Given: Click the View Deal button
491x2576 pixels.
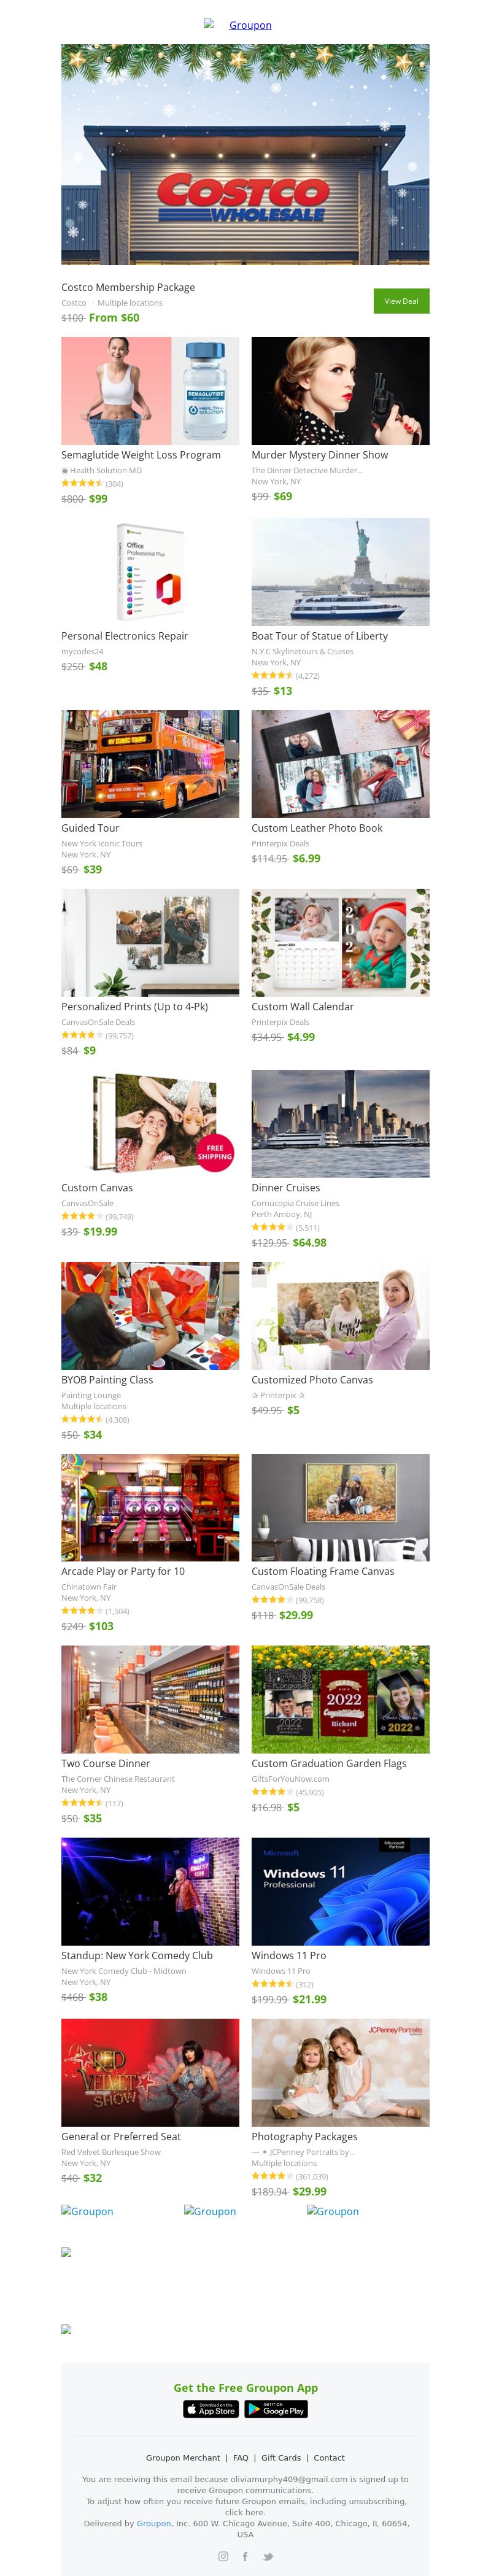Looking at the screenshot, I should 401,301.
